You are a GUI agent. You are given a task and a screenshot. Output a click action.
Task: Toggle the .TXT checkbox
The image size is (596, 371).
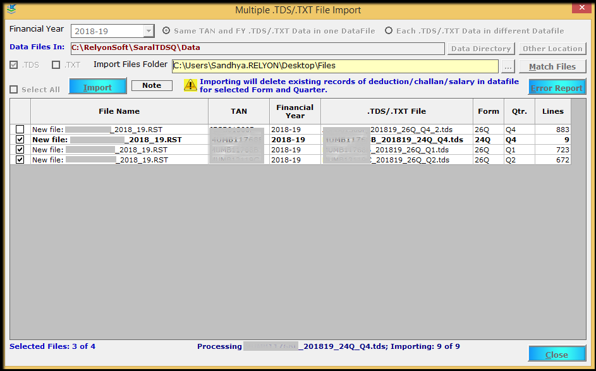point(56,65)
